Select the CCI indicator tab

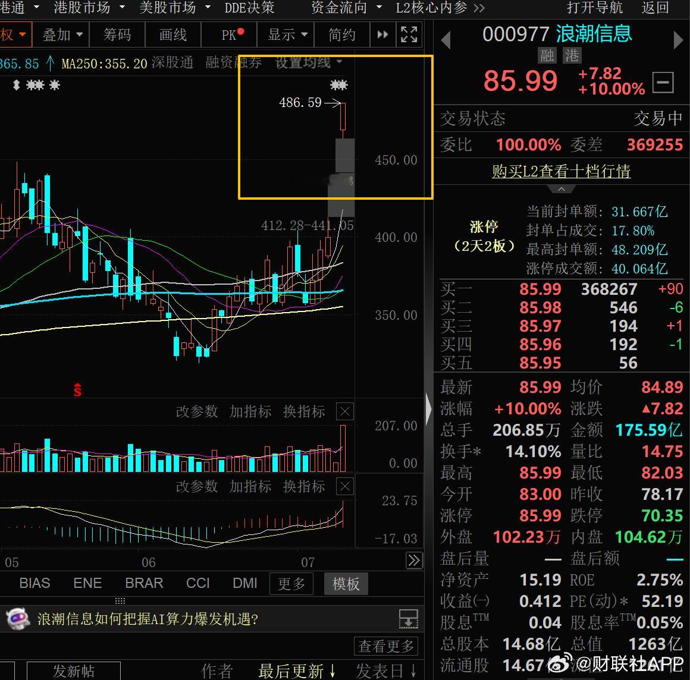click(197, 583)
